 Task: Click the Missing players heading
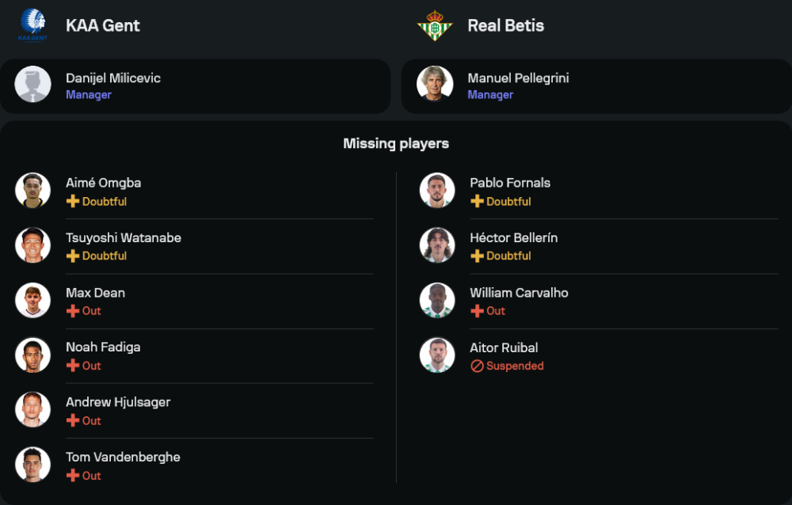tap(396, 143)
